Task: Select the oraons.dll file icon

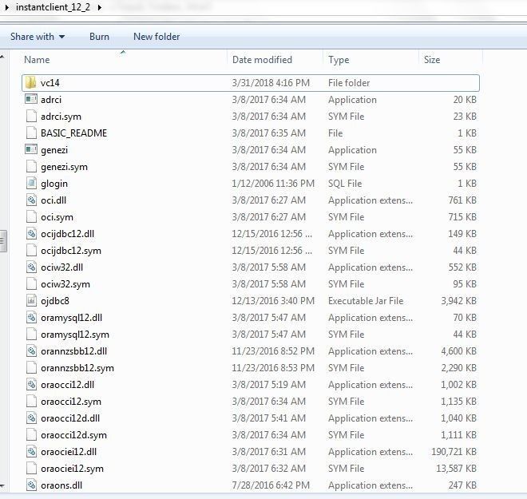Action: 31,485
